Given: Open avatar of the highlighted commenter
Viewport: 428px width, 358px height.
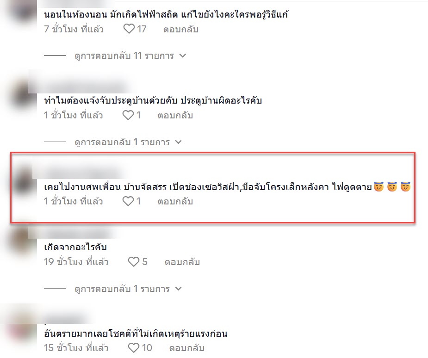Looking at the screenshot, I should click(x=22, y=182).
